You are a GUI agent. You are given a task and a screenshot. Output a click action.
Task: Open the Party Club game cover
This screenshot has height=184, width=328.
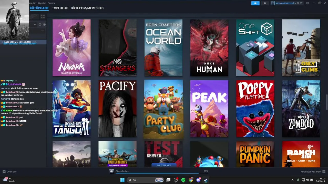(163, 109)
